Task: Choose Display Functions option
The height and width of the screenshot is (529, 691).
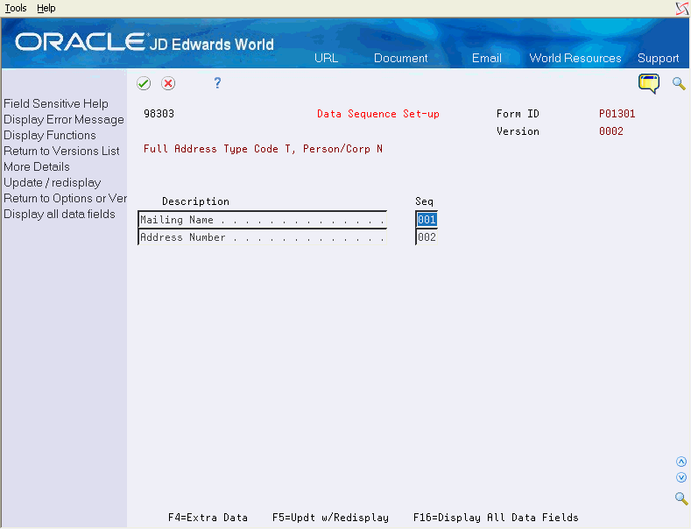Action: (50, 136)
